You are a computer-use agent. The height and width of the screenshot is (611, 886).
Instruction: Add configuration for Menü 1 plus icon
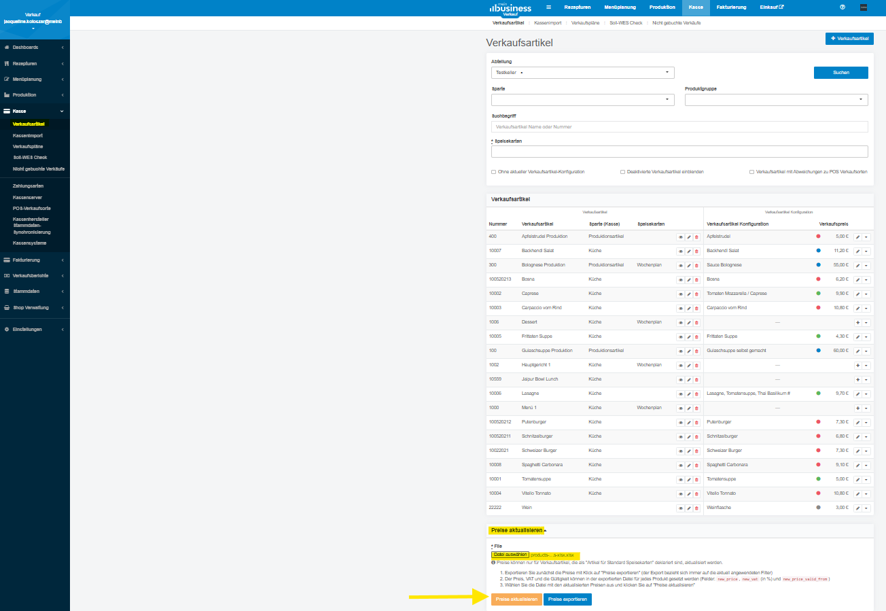[858, 408]
